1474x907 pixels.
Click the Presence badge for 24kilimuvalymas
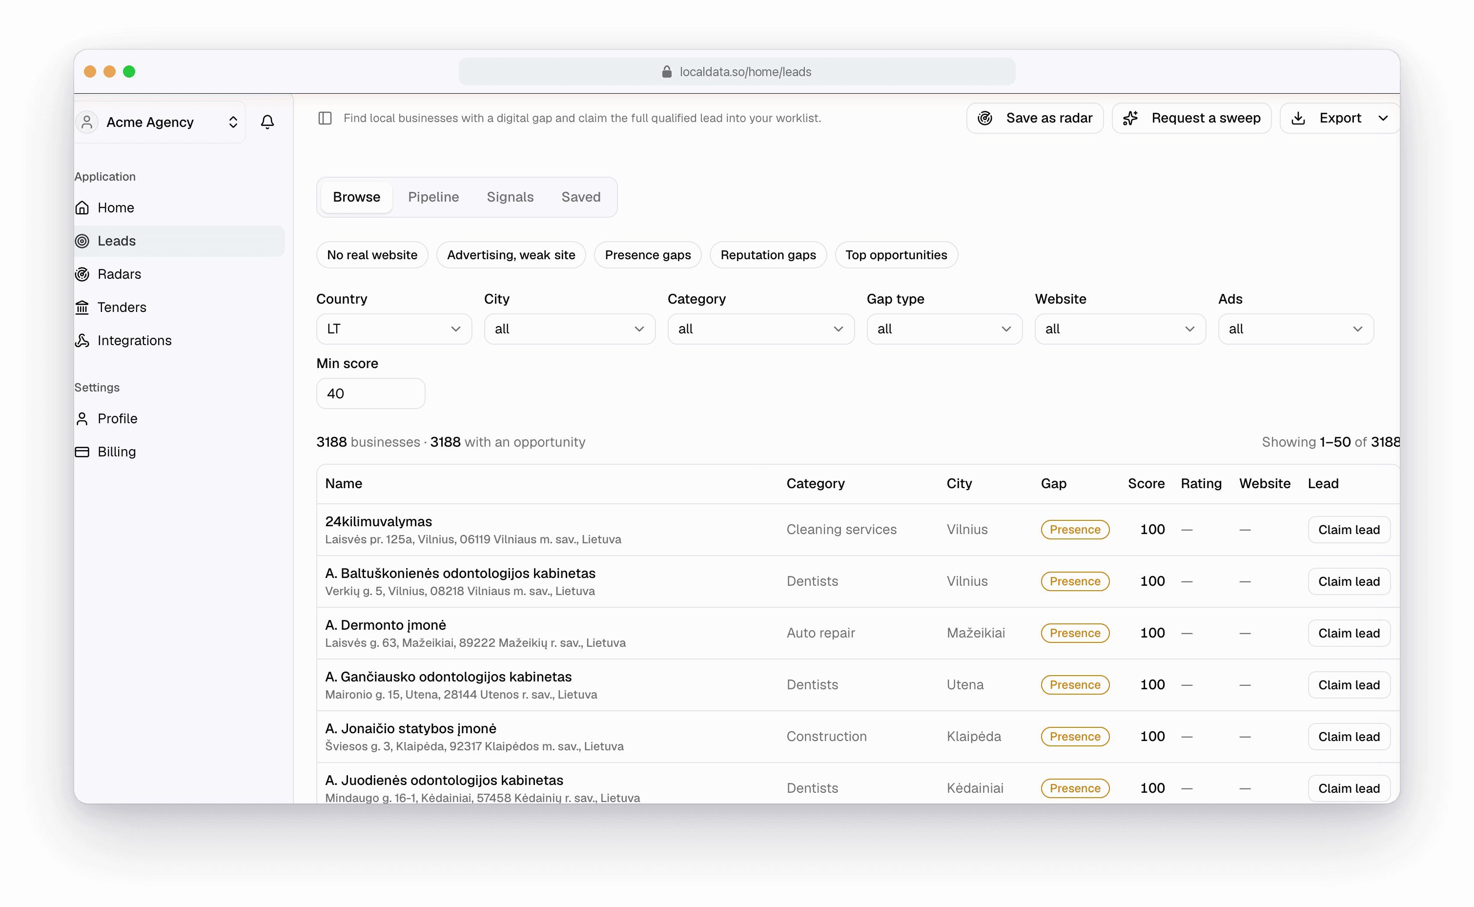[1075, 530]
